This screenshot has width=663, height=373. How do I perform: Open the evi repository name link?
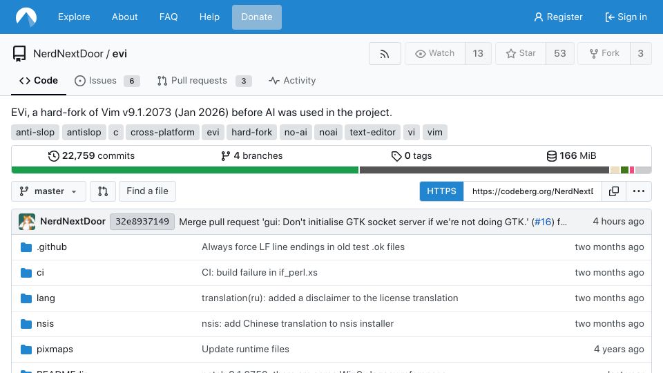pyautogui.click(x=119, y=54)
